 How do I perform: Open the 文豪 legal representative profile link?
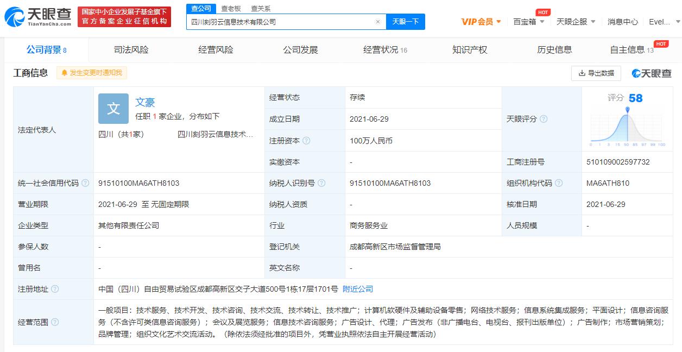(x=145, y=102)
